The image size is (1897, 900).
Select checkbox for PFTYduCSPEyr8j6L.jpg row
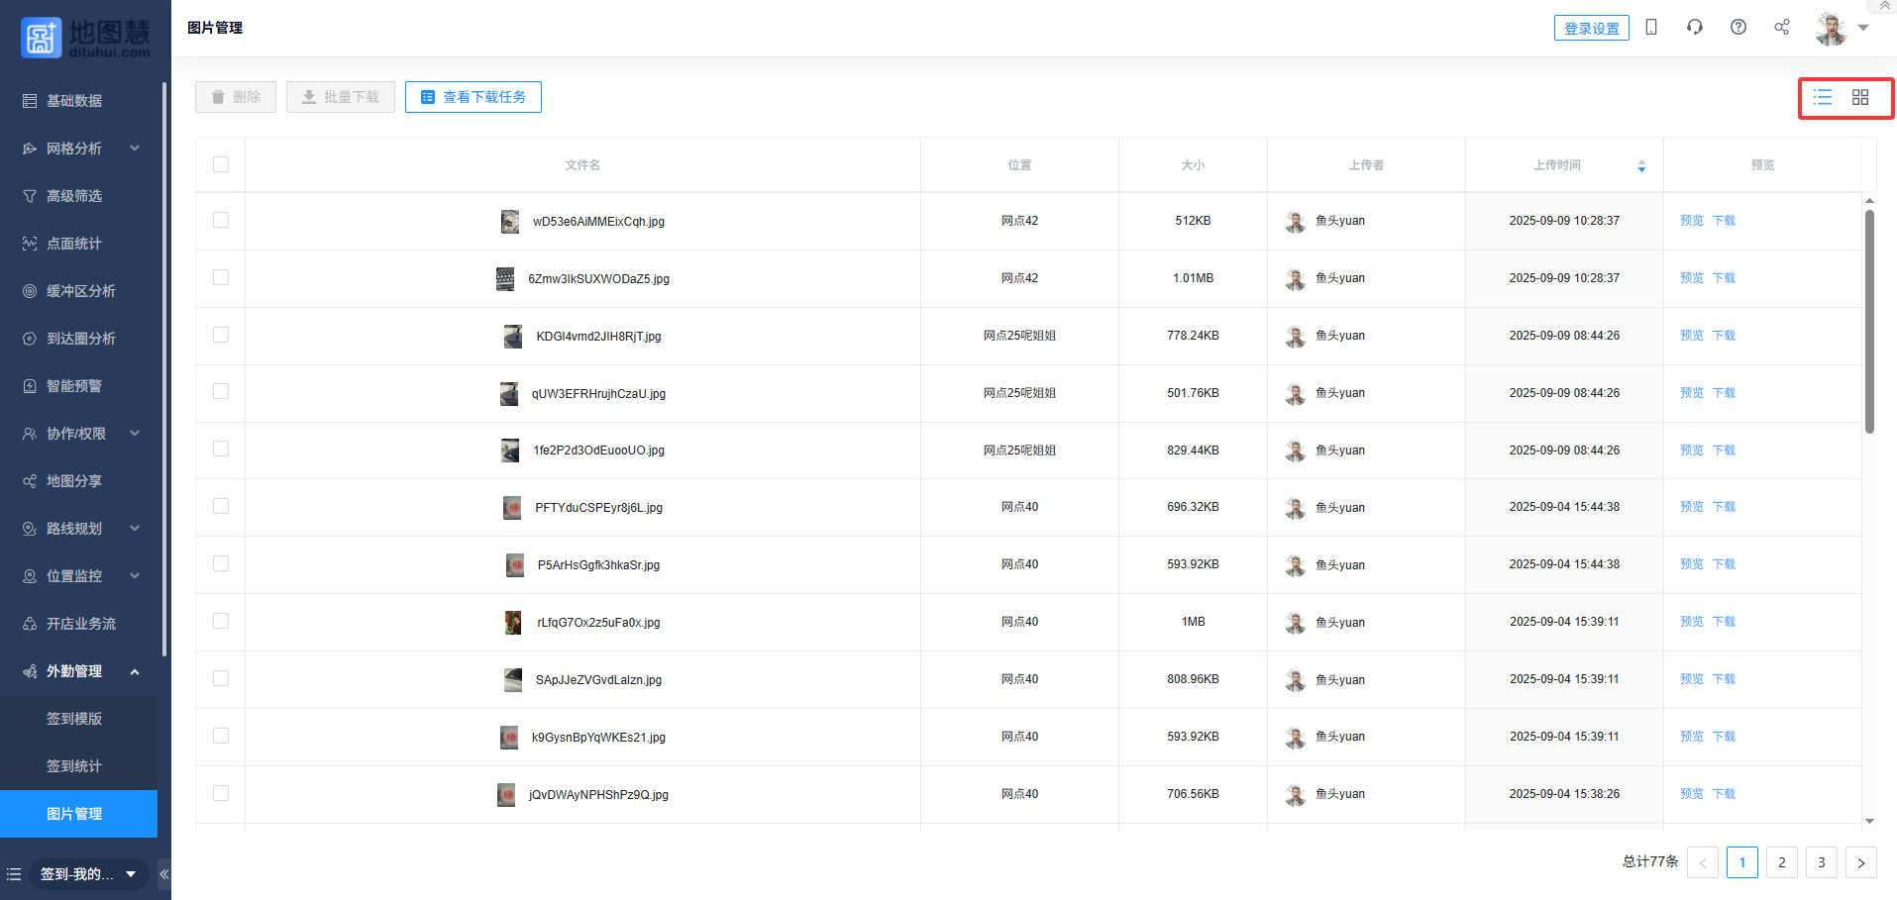point(221,506)
